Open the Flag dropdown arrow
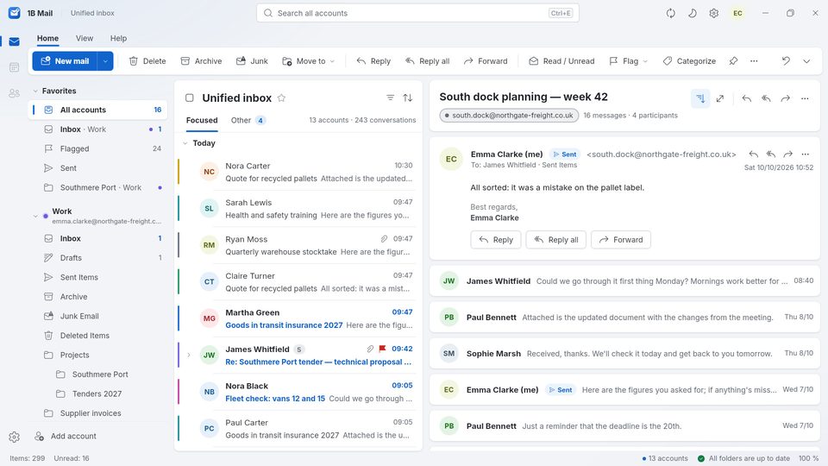The image size is (828, 466). pyautogui.click(x=645, y=61)
